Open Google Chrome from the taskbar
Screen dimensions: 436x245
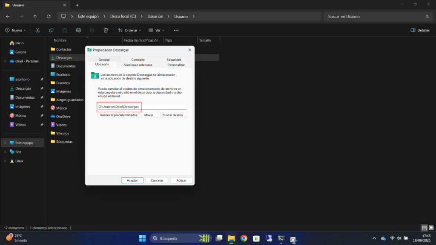pyautogui.click(x=244, y=238)
